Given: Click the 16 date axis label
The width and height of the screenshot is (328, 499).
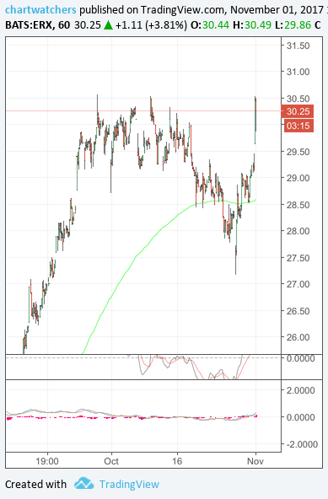Looking at the screenshot, I should click(177, 461).
